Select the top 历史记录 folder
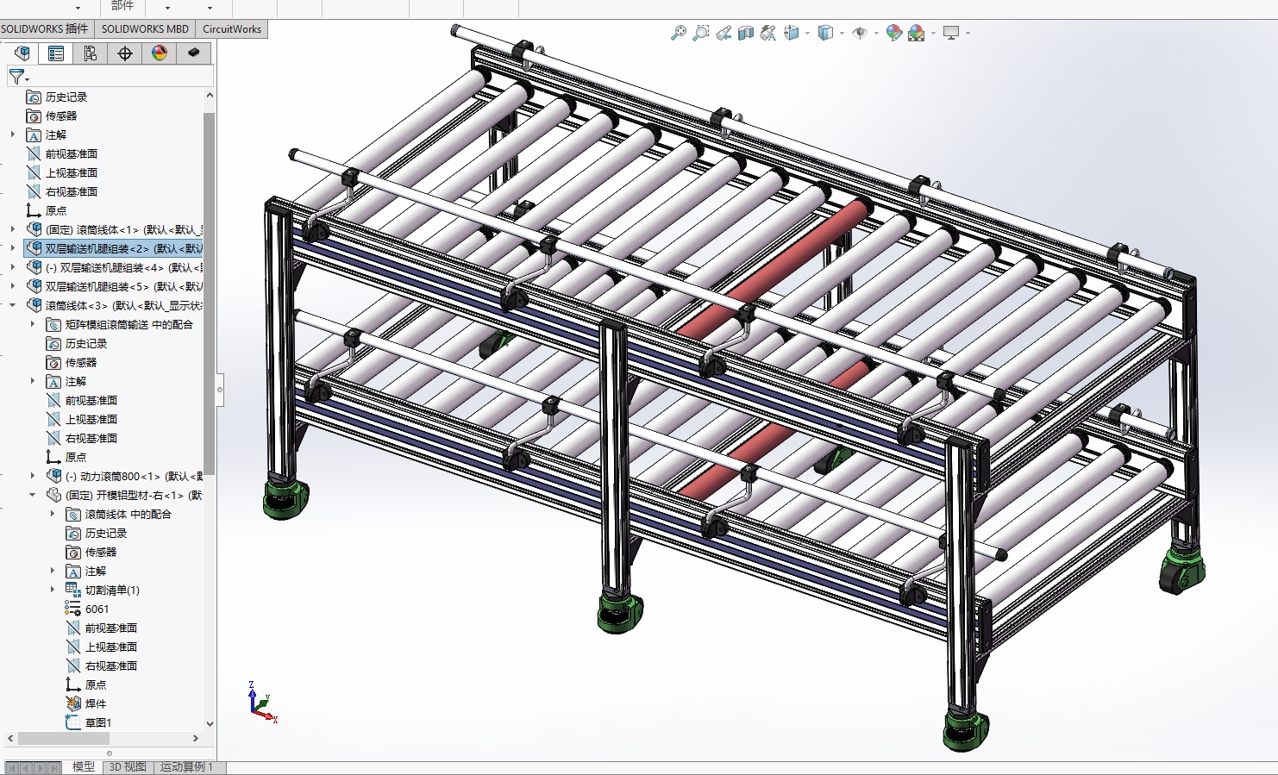This screenshot has width=1278, height=775. (x=57, y=97)
